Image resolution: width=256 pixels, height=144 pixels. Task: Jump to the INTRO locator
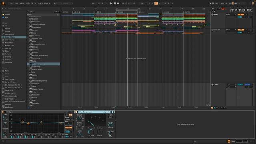coord(65,12)
